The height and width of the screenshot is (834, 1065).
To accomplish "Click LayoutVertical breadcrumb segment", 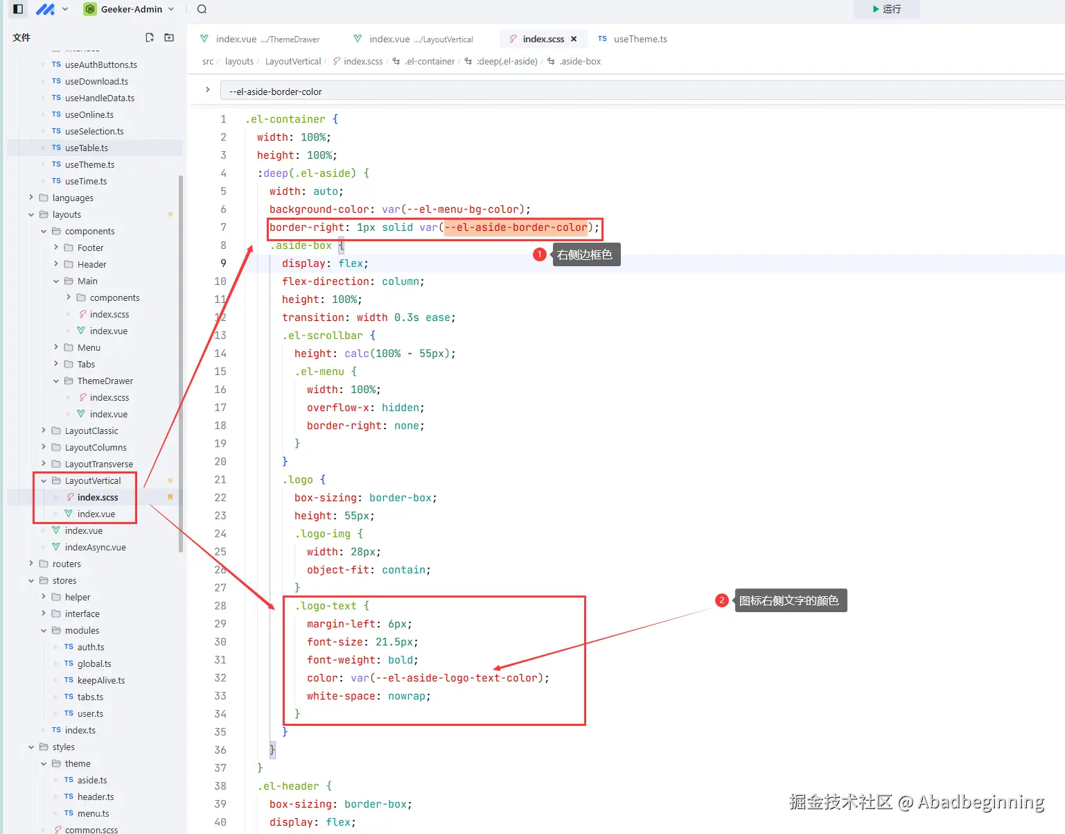I will (x=293, y=61).
